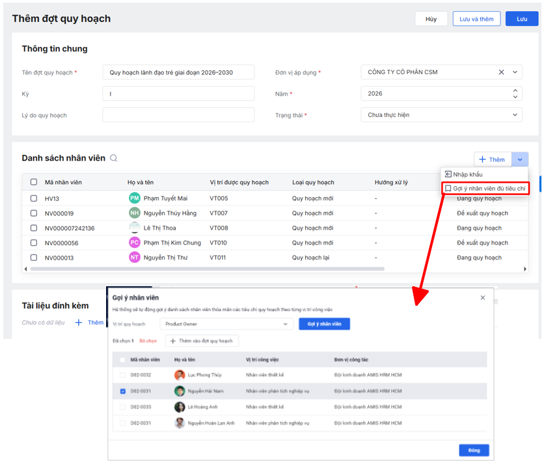Click Nguyễn Thị Thư's NT avatar
This screenshot has width=546, height=471.
[135, 258]
